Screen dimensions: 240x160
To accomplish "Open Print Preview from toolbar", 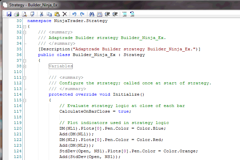I will (24, 14).
